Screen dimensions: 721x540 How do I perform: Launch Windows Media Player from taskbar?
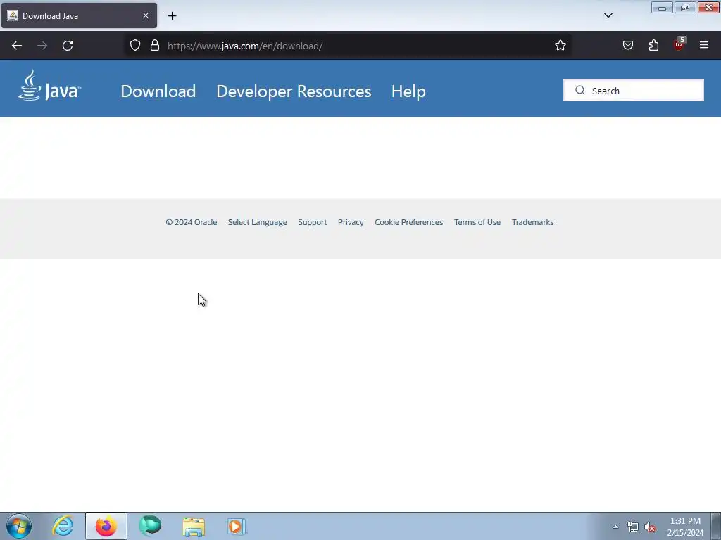[237, 526]
